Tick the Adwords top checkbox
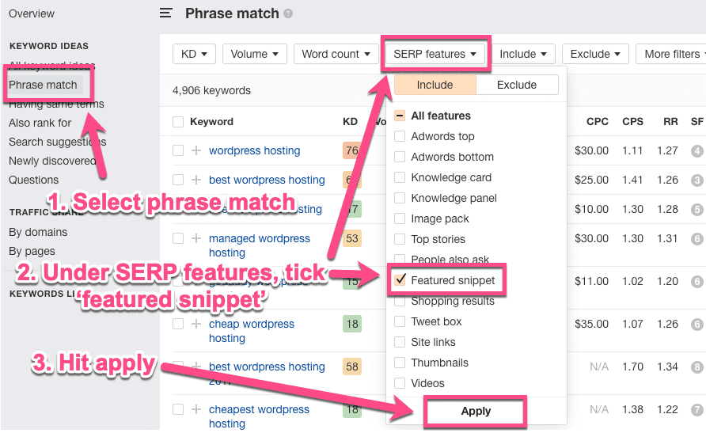The image size is (706, 433). tap(400, 136)
